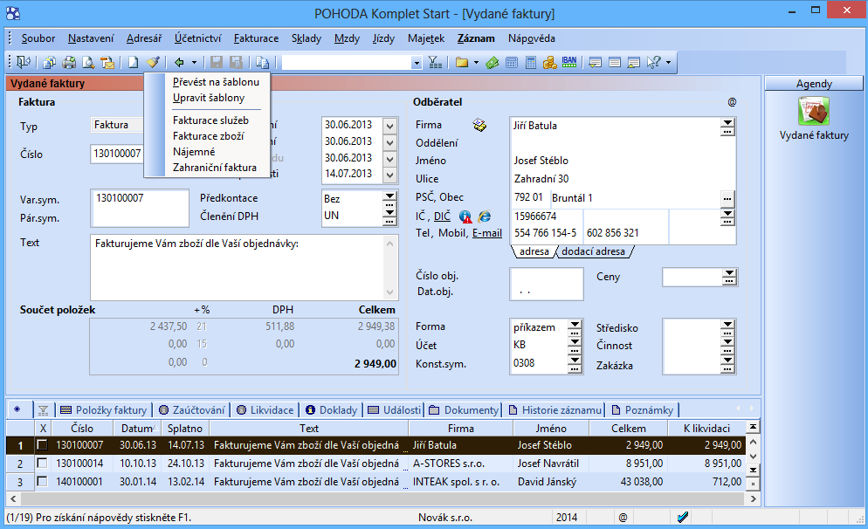Click the blue checkmark icon in status bar
The height and width of the screenshot is (529, 868).
[683, 517]
